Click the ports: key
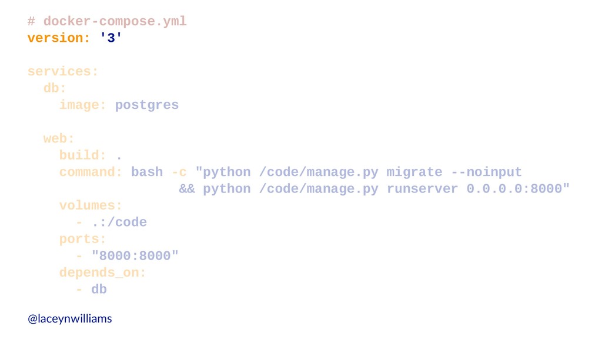 pyautogui.click(x=82, y=240)
